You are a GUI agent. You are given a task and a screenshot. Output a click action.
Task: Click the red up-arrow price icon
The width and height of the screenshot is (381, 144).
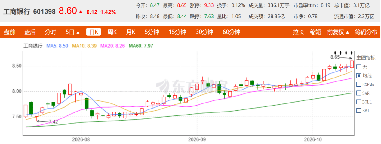[81, 12]
